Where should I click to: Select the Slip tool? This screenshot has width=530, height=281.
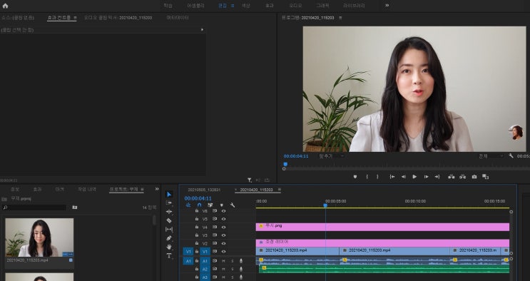[169, 229]
